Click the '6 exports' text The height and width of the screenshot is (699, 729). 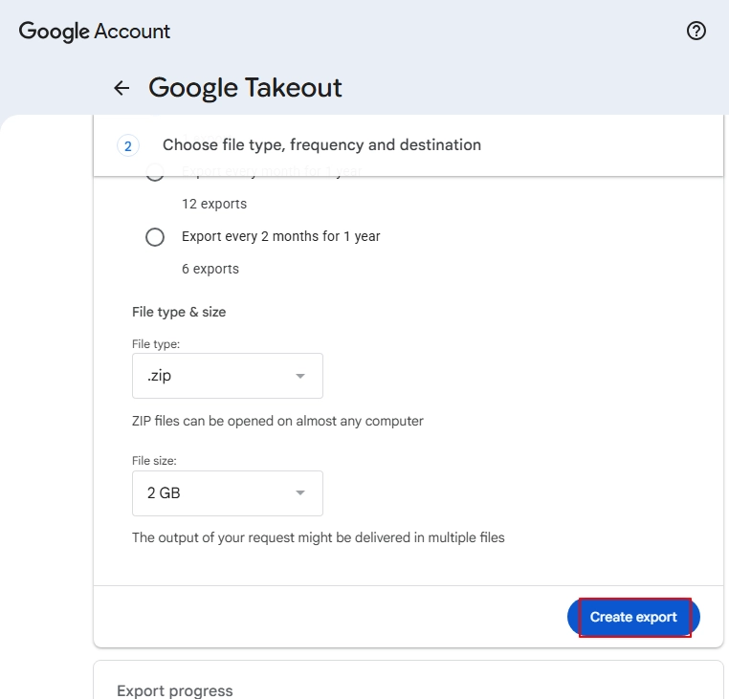click(210, 269)
